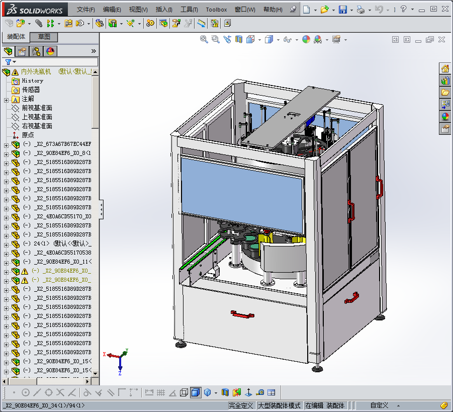
Task: Open the 文件(F) menu
Action: click(85, 10)
